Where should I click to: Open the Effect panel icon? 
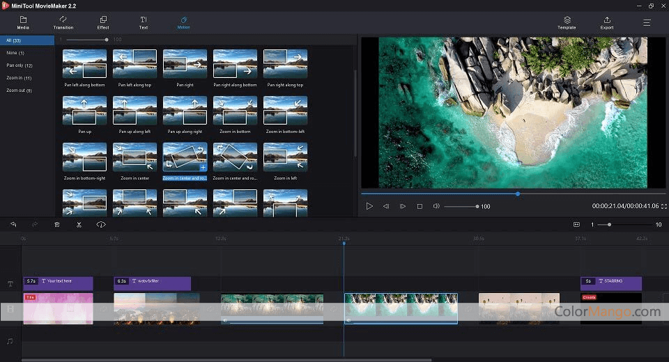(103, 22)
